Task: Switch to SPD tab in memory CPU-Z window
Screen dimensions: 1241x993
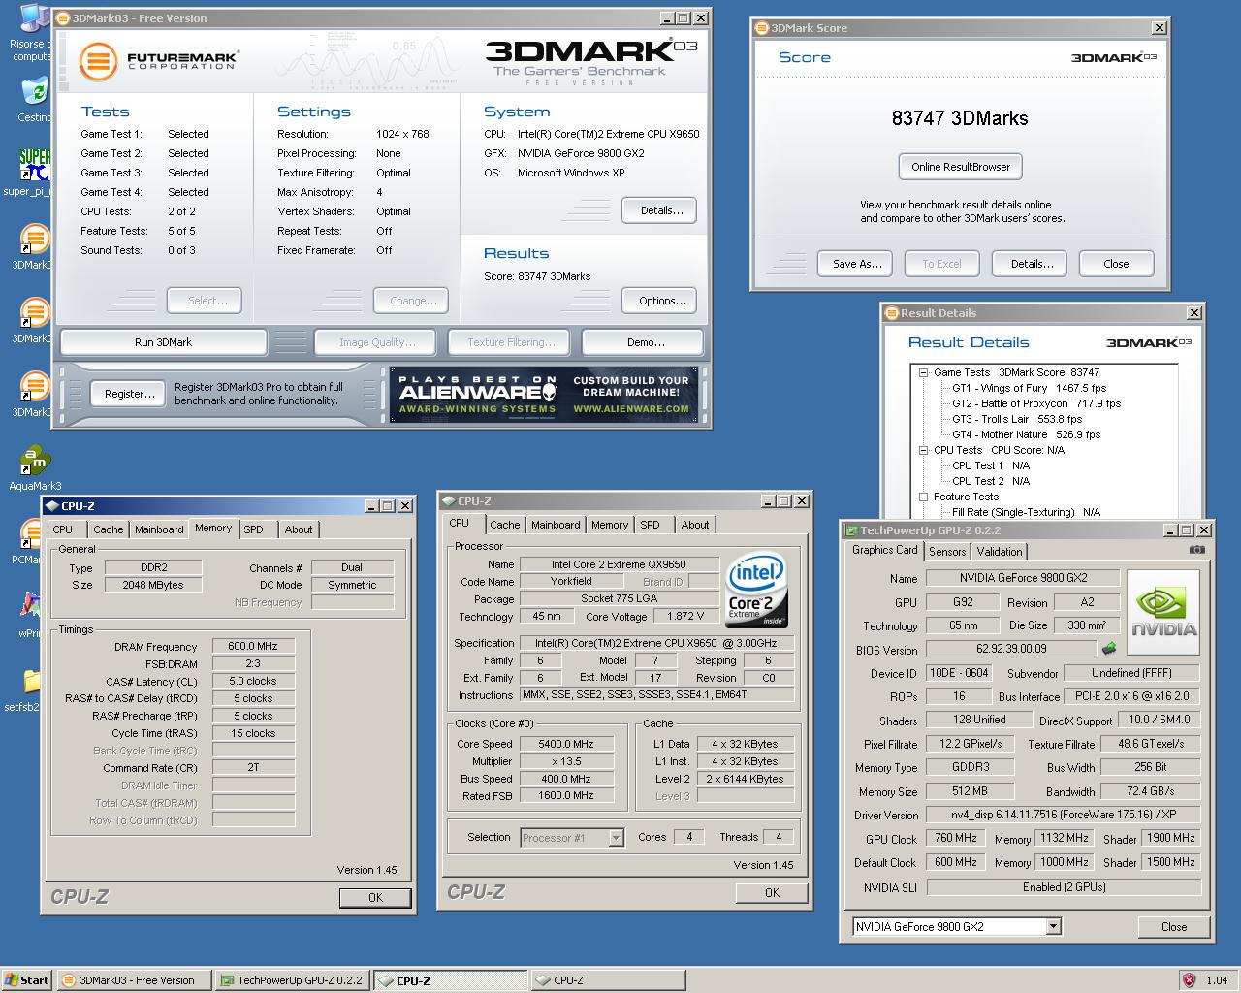Action: pos(253,529)
